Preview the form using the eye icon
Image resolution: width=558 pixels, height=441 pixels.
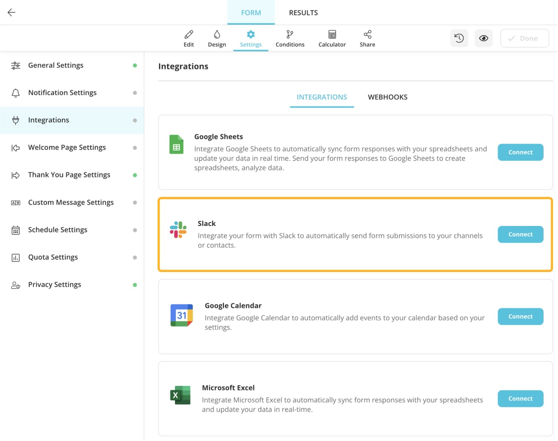point(483,38)
